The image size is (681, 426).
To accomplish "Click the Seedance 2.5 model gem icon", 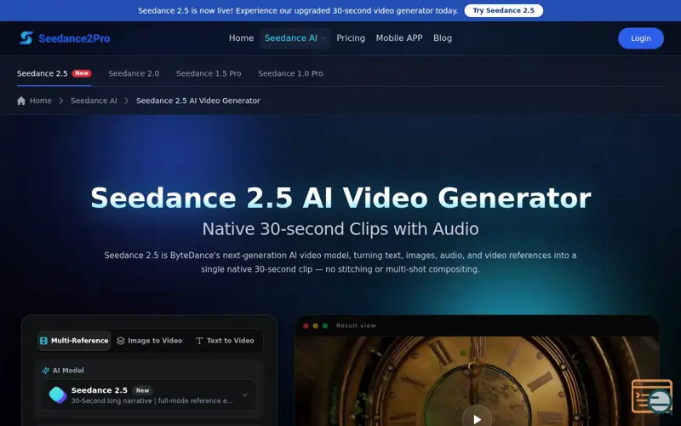I will (58, 395).
